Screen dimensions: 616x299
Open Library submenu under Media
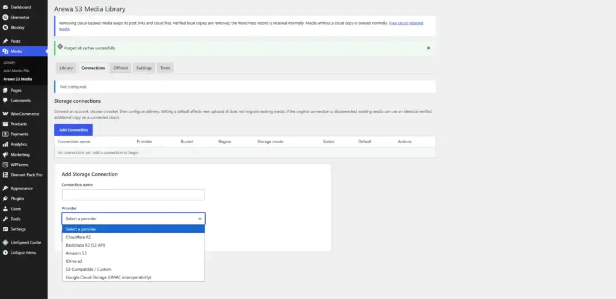[x=10, y=63]
